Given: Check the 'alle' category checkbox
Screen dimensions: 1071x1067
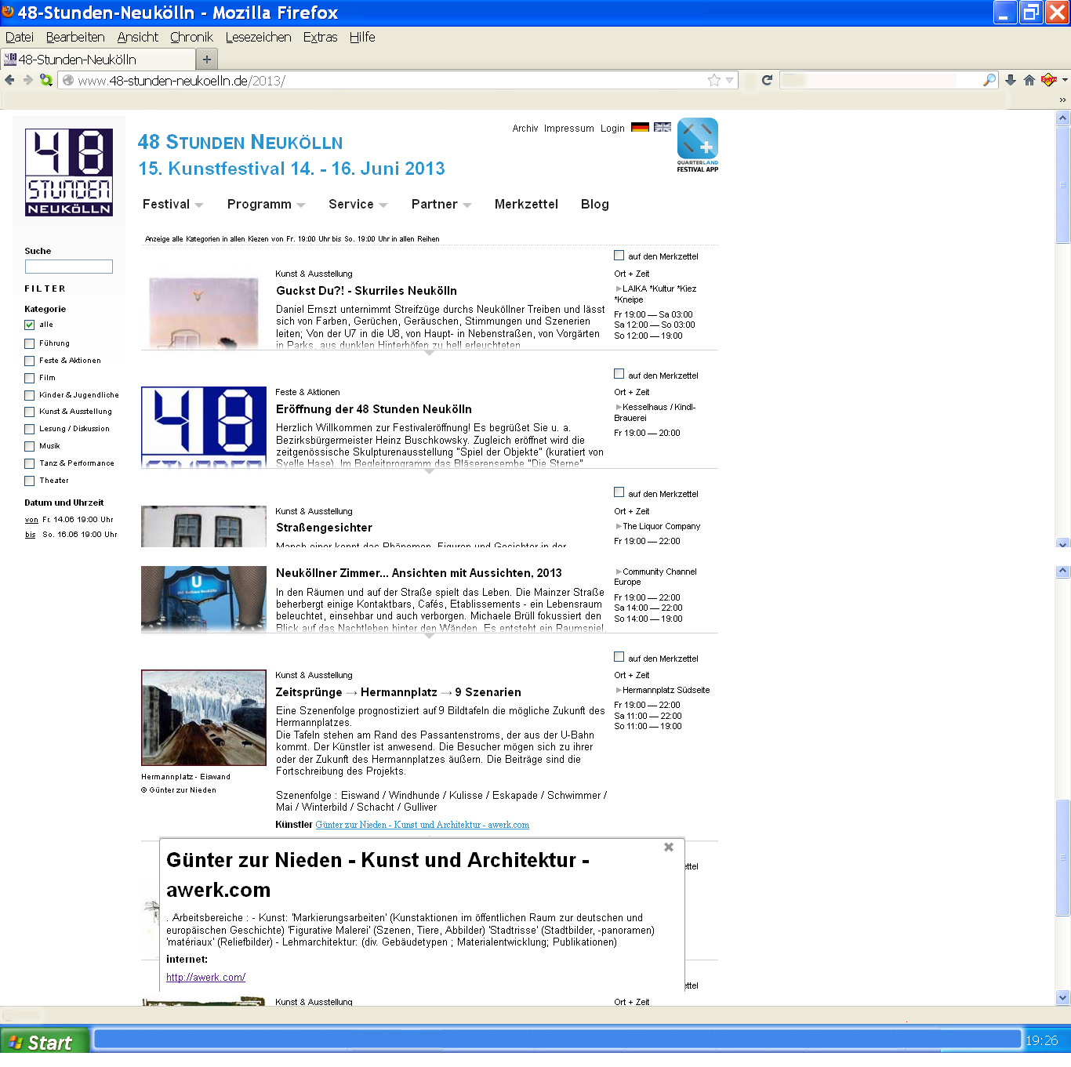Looking at the screenshot, I should pyautogui.click(x=29, y=325).
